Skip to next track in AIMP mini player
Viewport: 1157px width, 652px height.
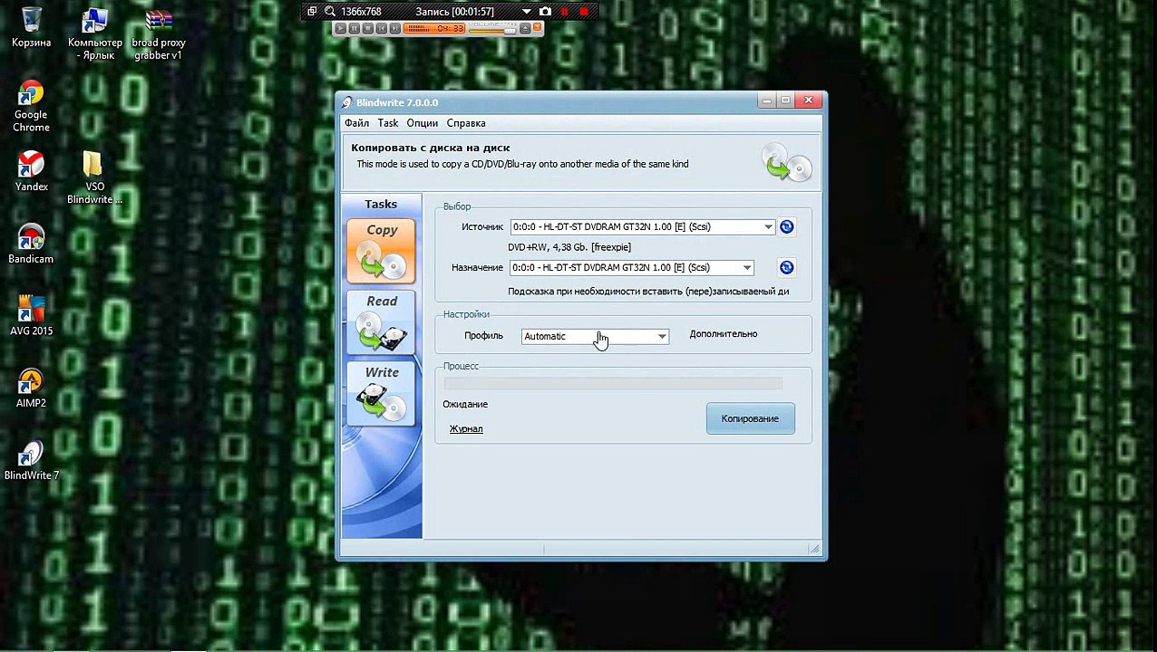395,28
